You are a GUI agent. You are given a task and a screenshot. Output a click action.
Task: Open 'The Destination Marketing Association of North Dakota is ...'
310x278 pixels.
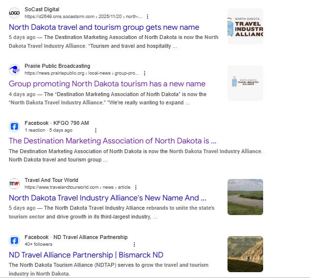coord(112,141)
